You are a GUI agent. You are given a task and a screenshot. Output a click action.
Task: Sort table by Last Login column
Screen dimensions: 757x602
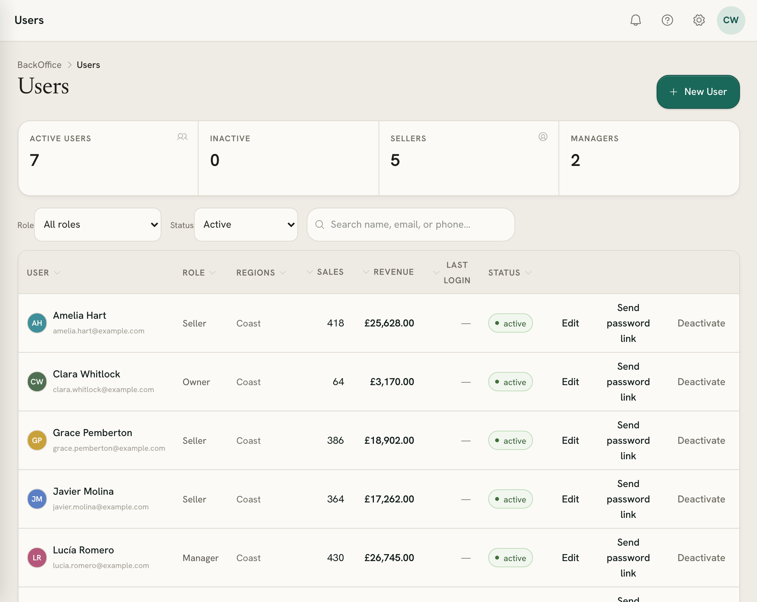pos(452,272)
